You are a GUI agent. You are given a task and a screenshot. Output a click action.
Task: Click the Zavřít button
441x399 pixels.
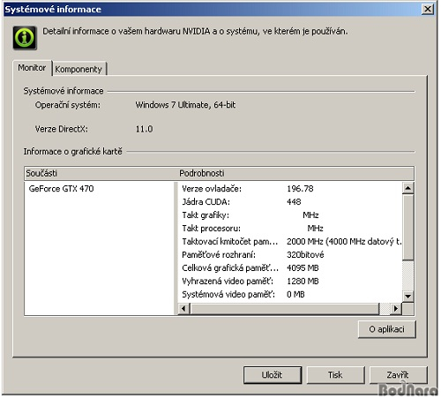click(398, 375)
